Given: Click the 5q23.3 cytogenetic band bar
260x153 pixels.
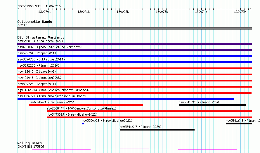Looking at the screenshot, I should pyautogui.click(x=134, y=28).
